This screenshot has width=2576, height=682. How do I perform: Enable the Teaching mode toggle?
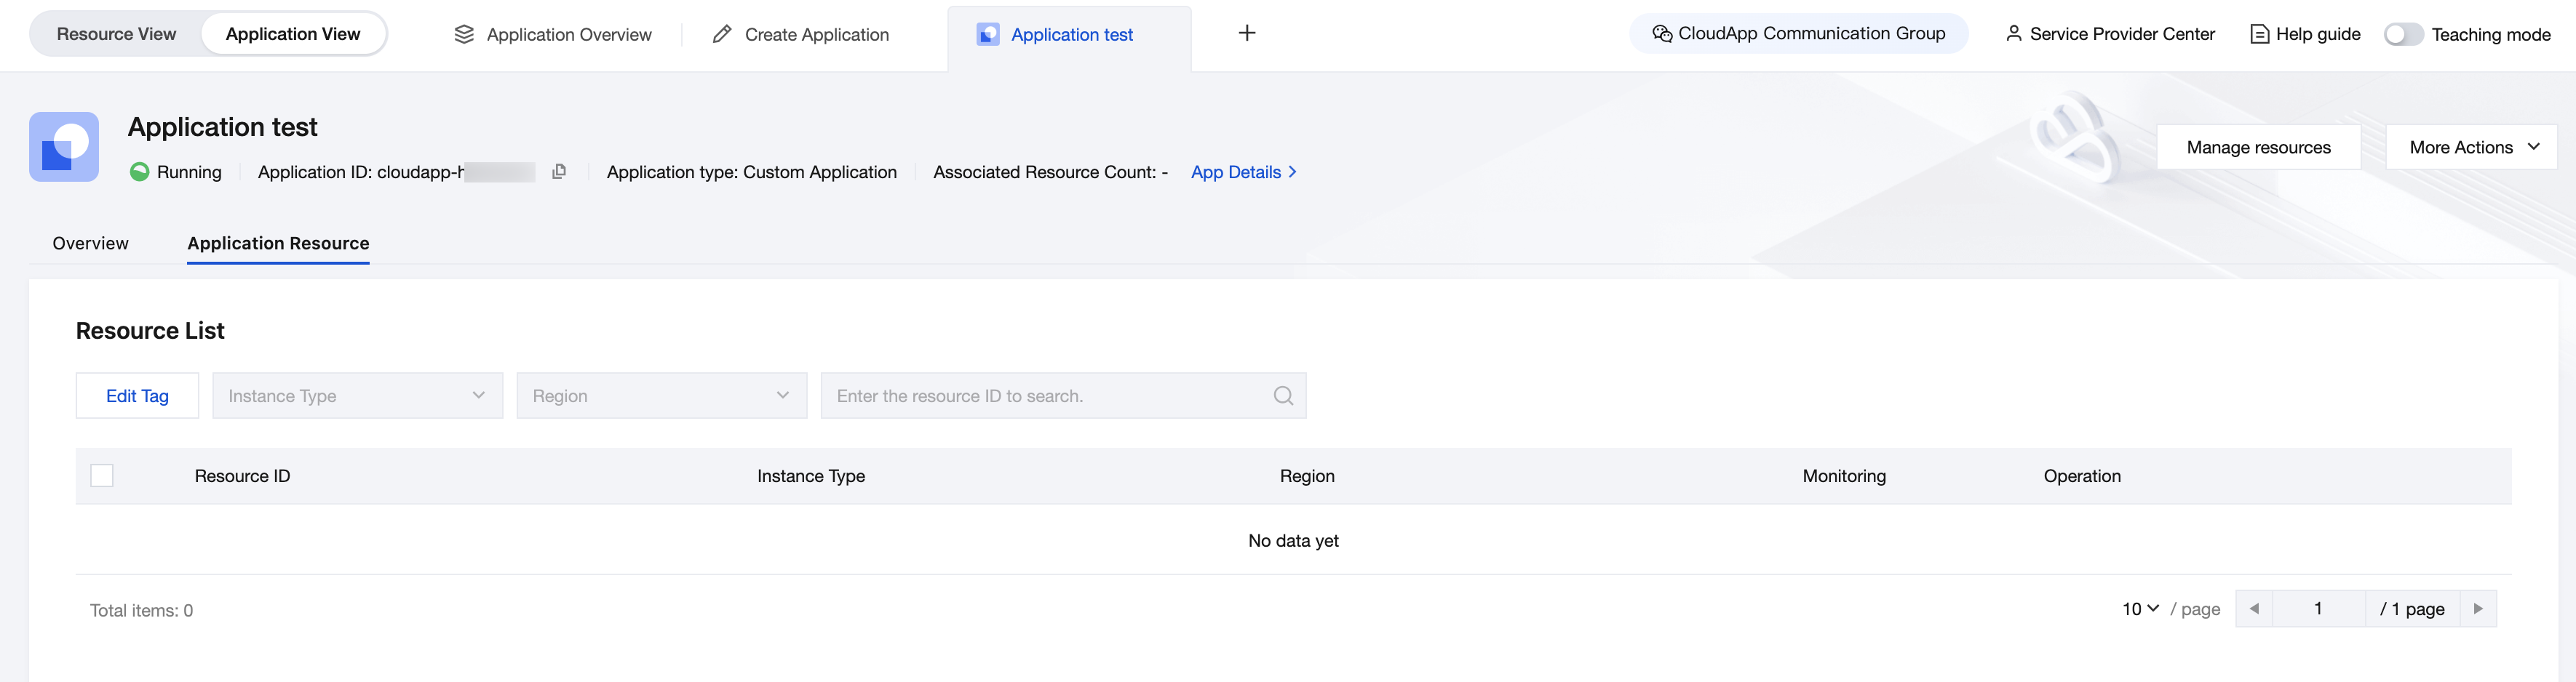click(2402, 35)
